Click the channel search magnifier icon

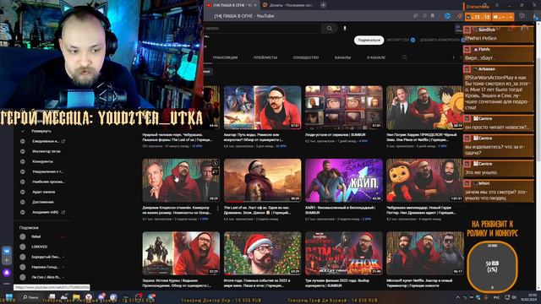[x=404, y=57]
